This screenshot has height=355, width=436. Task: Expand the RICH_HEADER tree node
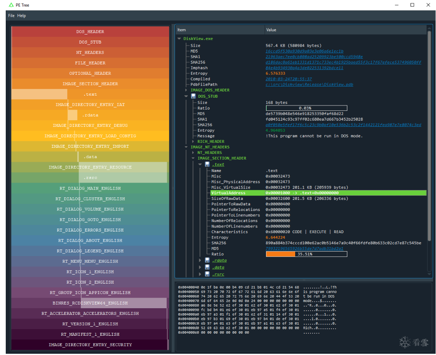click(193, 142)
